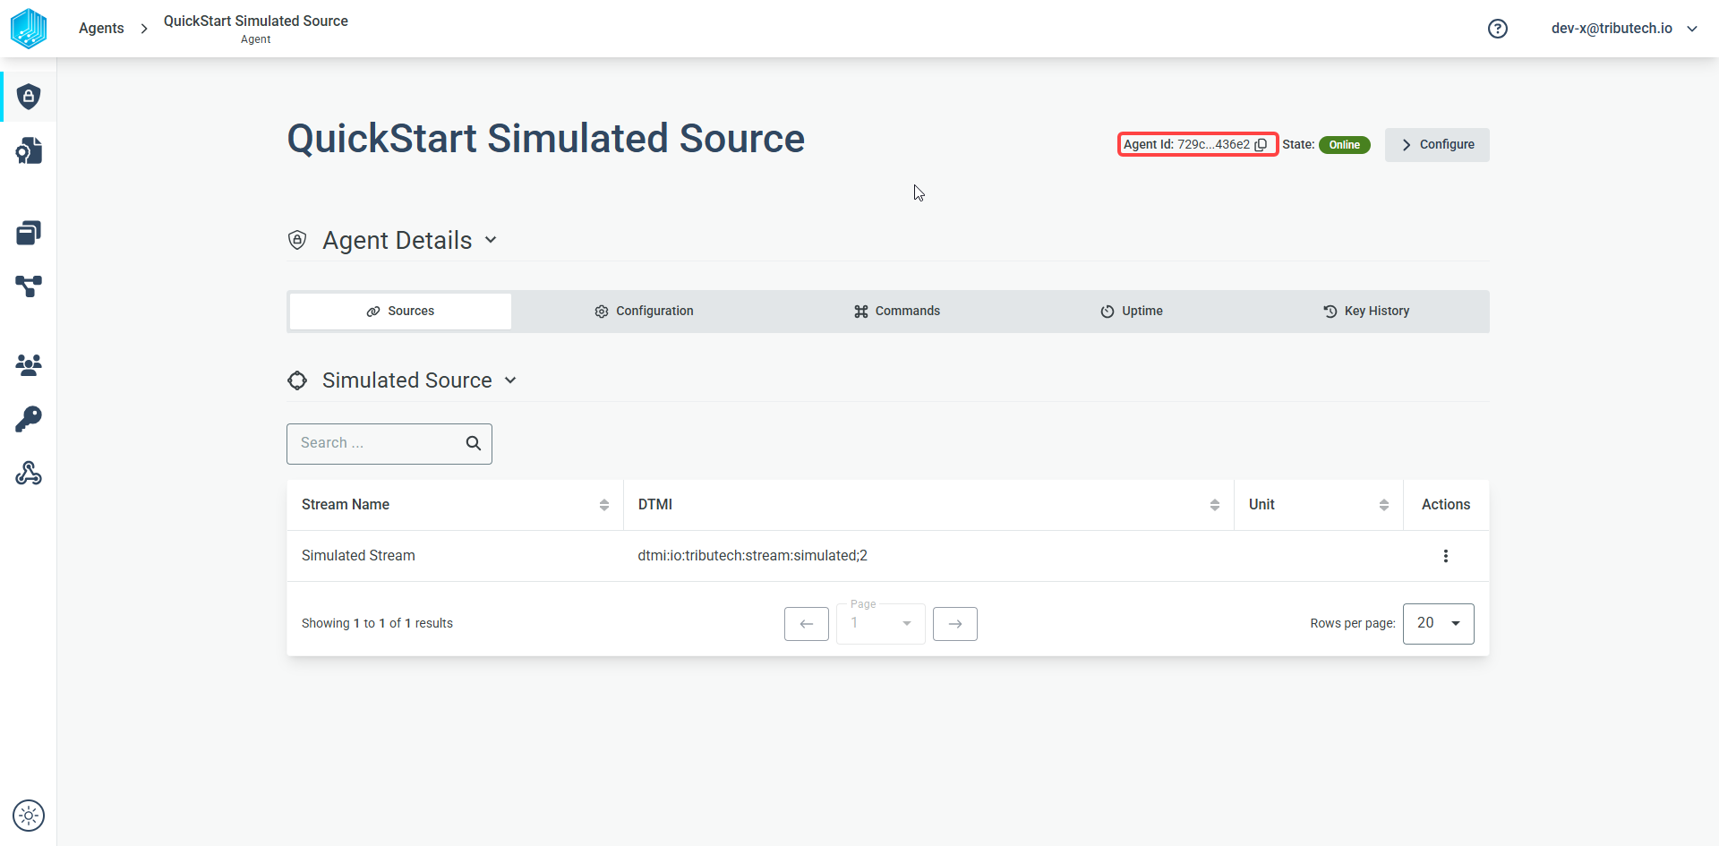Image resolution: width=1719 pixels, height=846 pixels.
Task: Open the Agents shield sidebar icon
Action: click(x=29, y=97)
